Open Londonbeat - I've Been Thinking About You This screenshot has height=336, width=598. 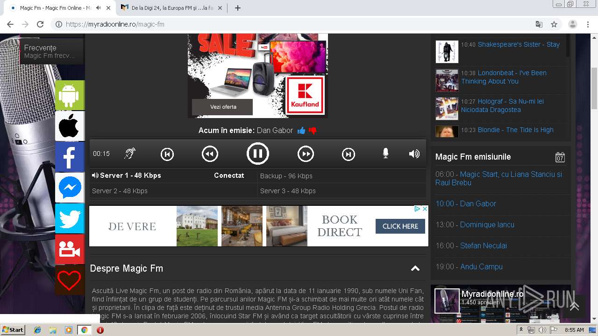tap(504, 77)
